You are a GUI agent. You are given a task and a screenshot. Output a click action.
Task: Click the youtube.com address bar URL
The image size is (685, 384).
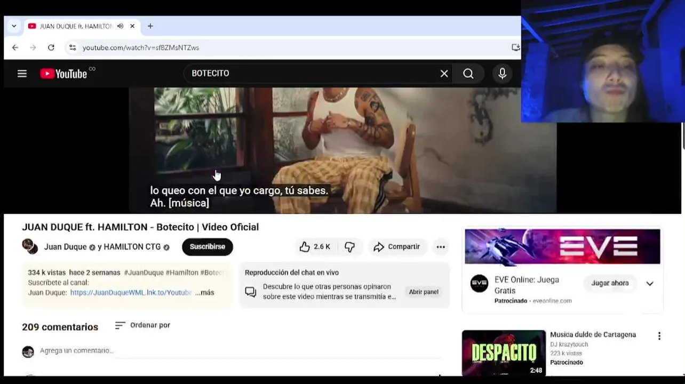141,47
